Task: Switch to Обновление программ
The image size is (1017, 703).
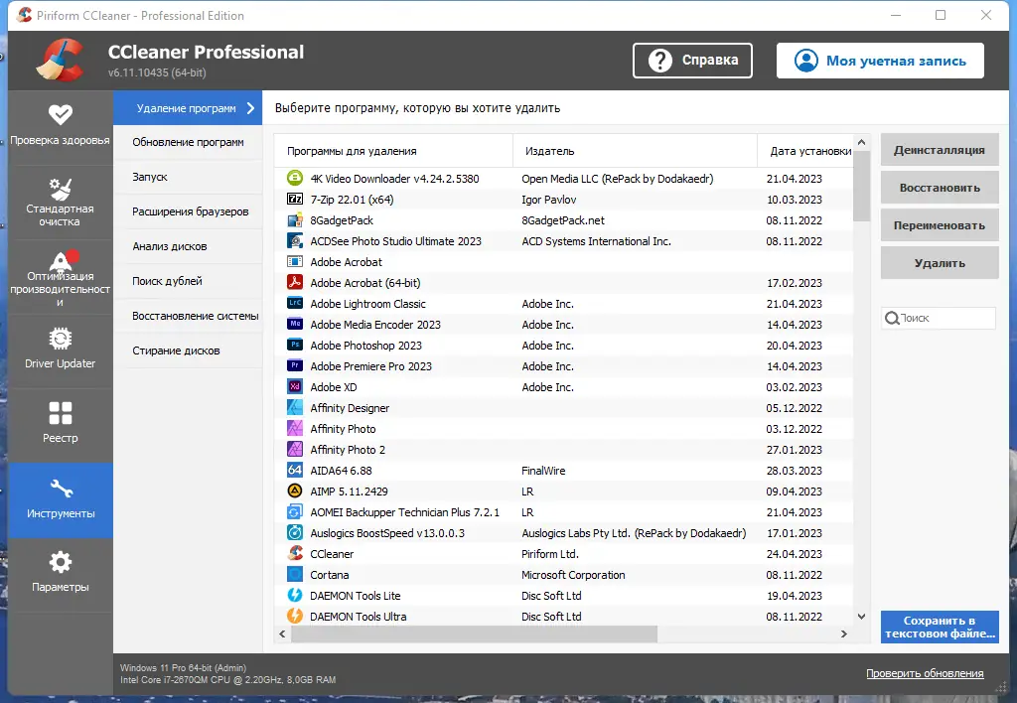Action: tap(187, 141)
